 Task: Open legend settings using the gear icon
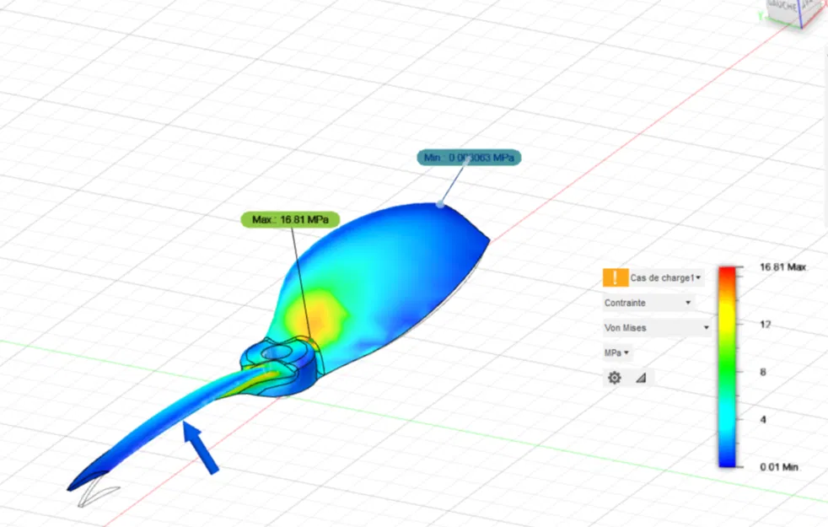[615, 377]
